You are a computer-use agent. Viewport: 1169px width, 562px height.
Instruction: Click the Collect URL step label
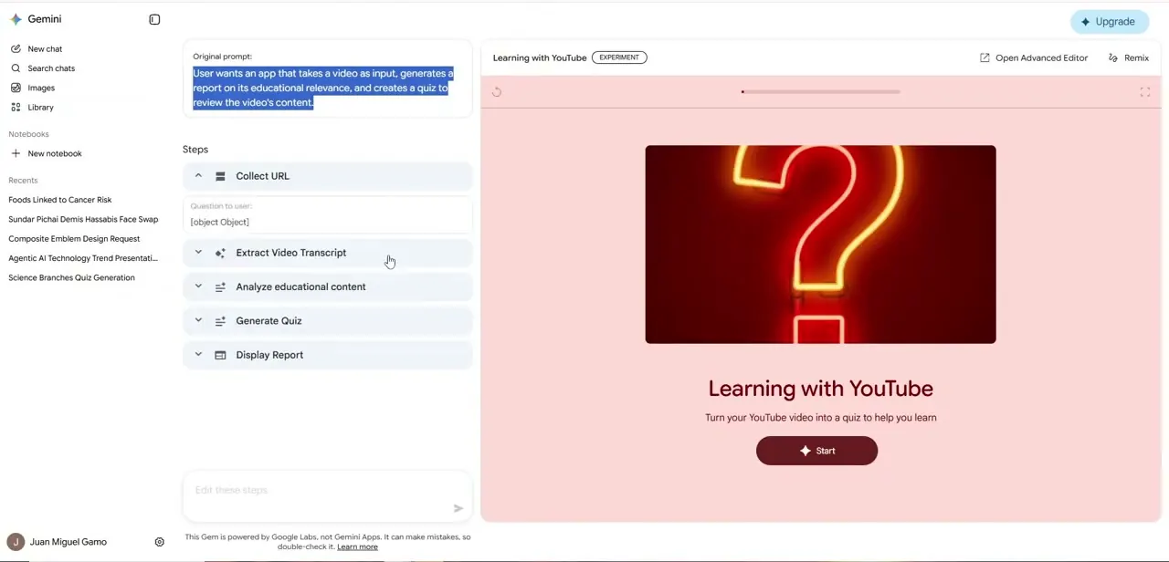[262, 176]
